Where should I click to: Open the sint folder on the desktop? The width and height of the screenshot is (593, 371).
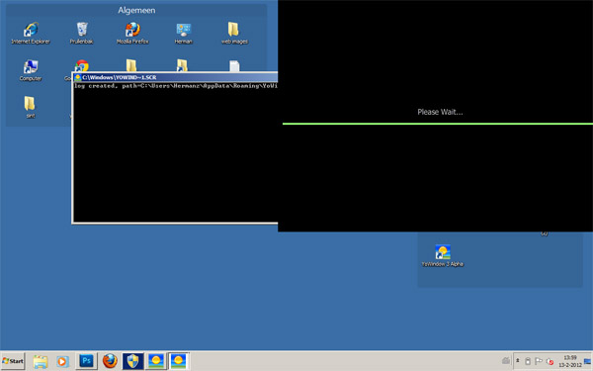point(31,108)
